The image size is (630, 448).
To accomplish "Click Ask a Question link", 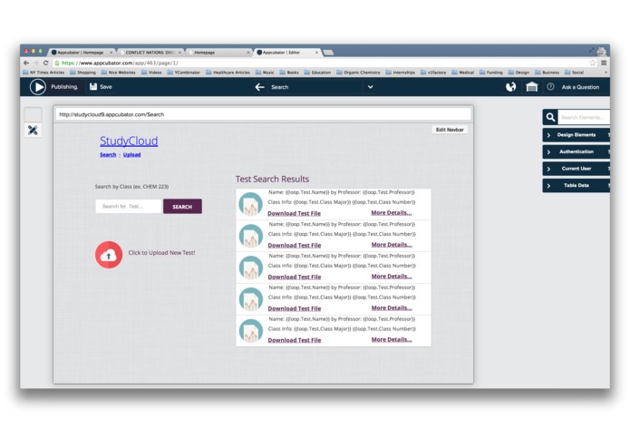I will [580, 87].
